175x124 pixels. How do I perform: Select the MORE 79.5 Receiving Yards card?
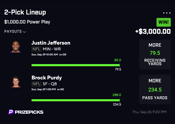pos(155,55)
